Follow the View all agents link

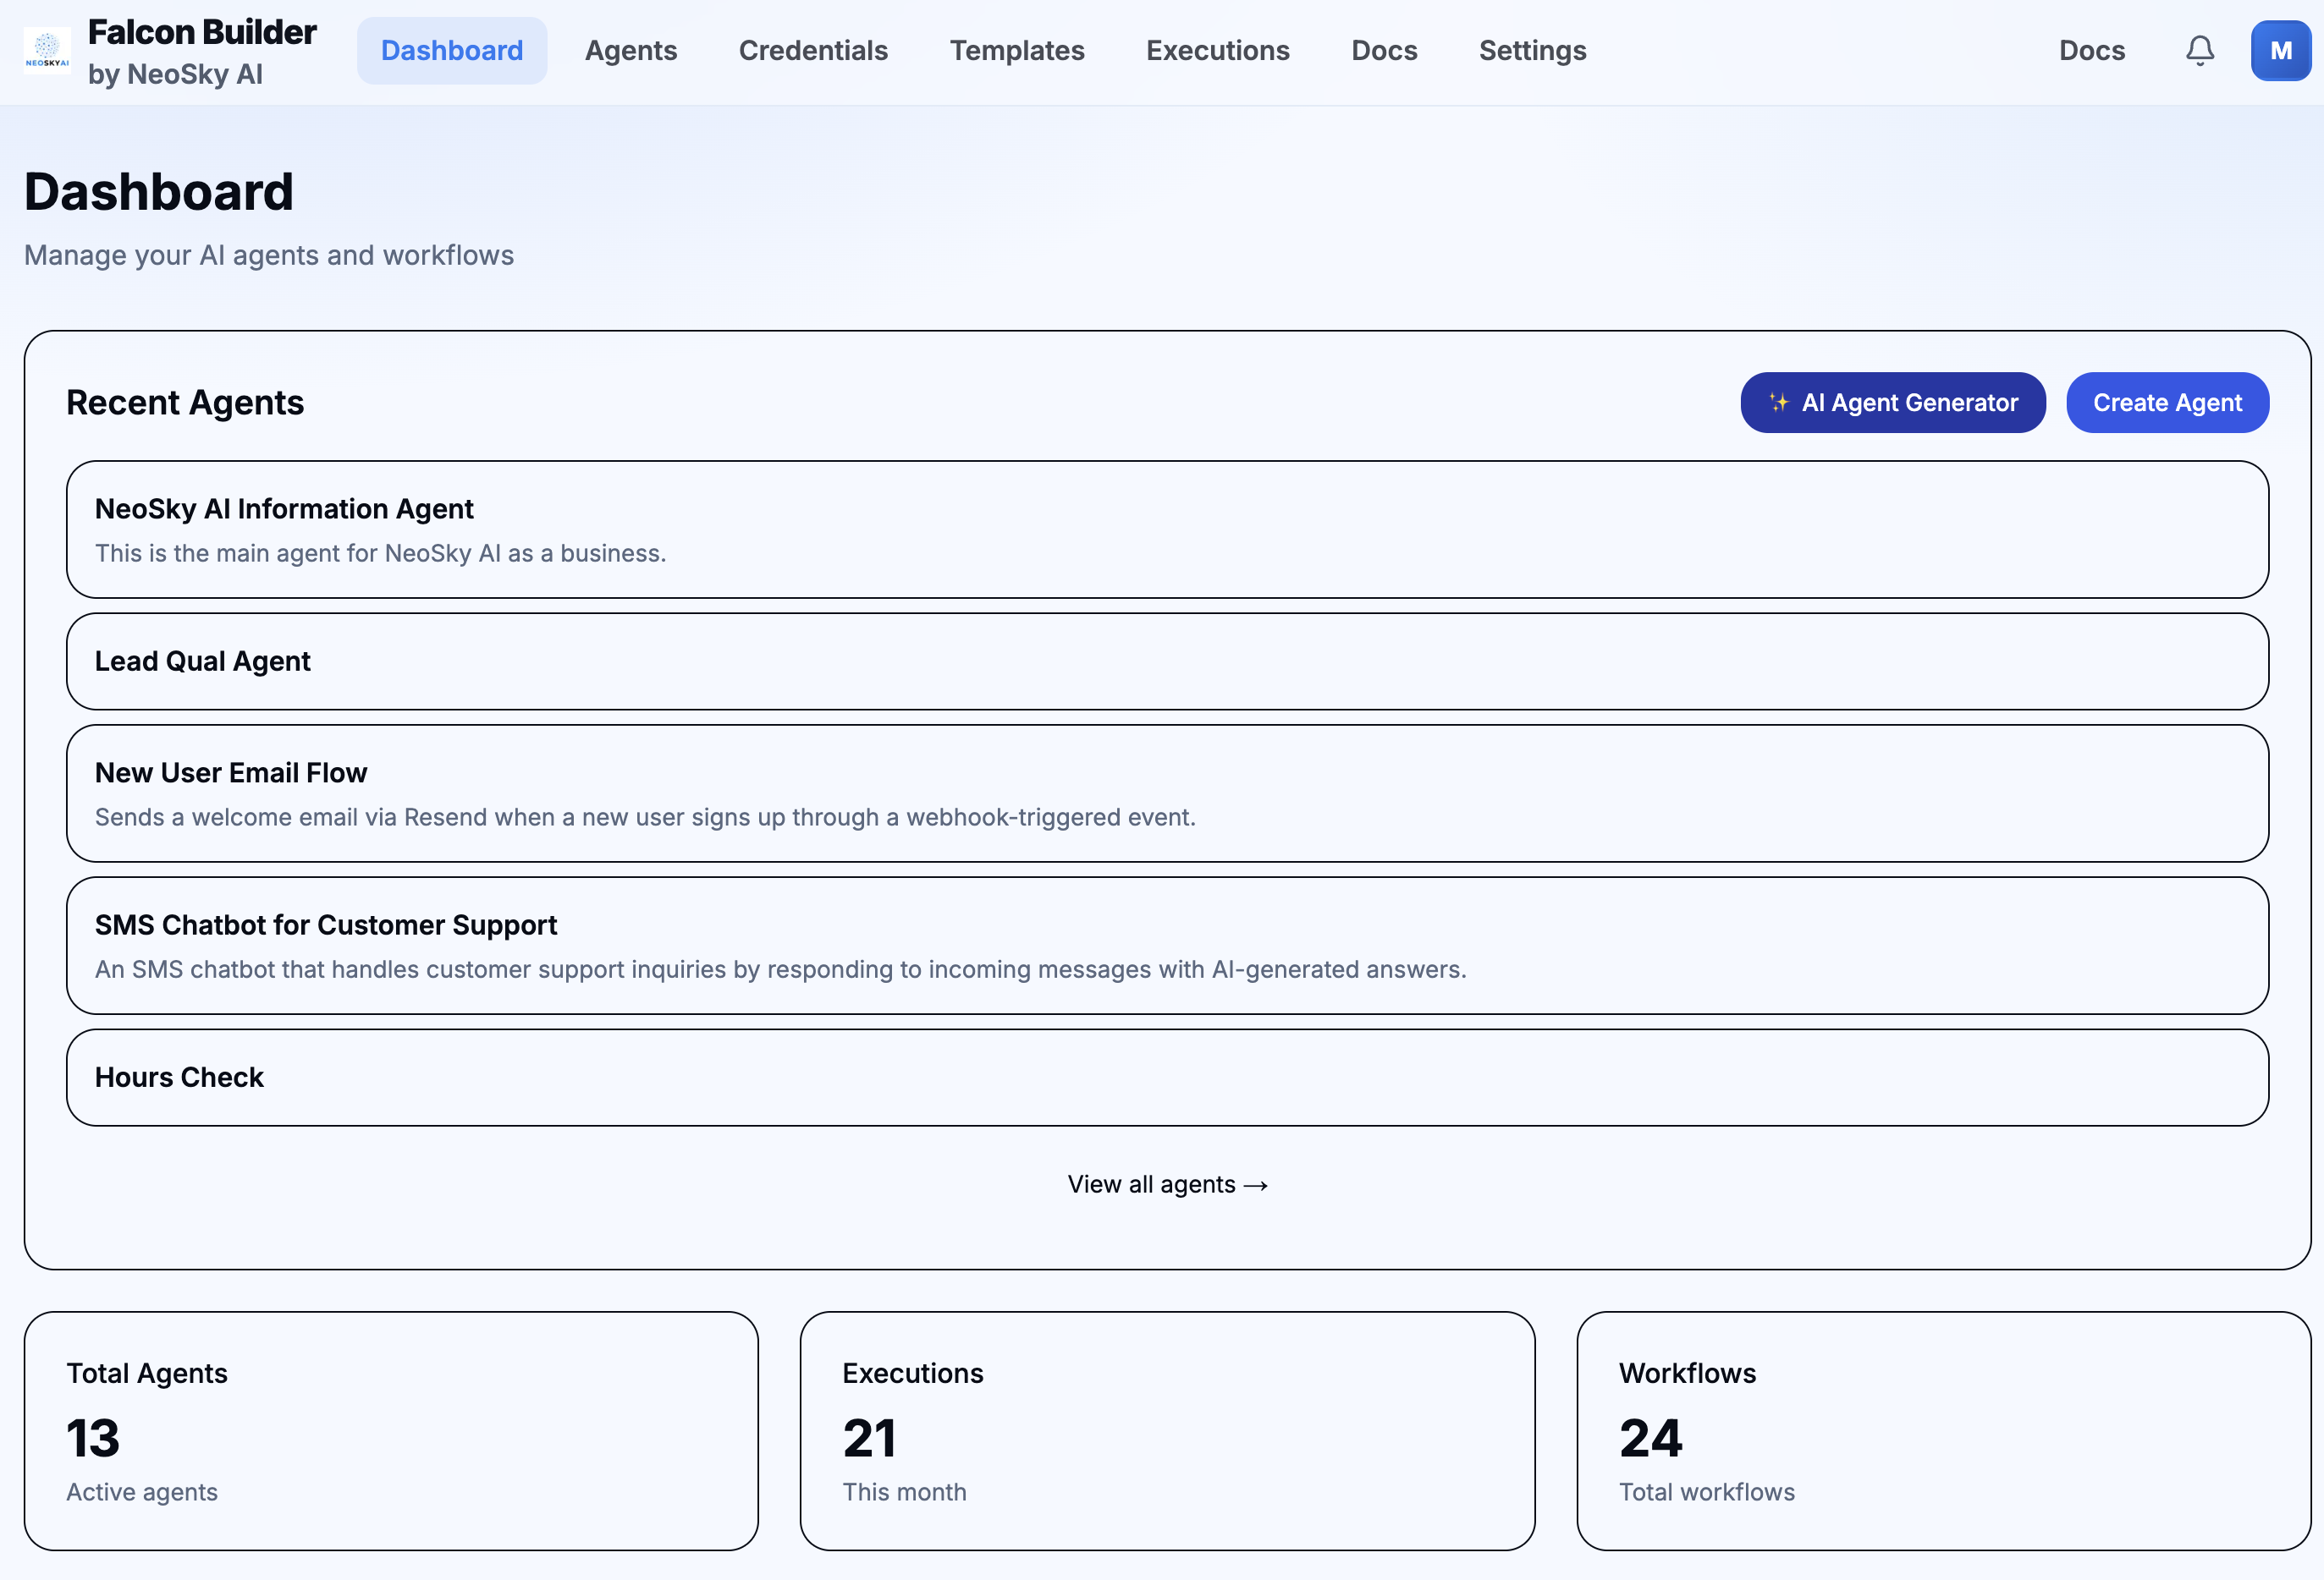click(1167, 1184)
